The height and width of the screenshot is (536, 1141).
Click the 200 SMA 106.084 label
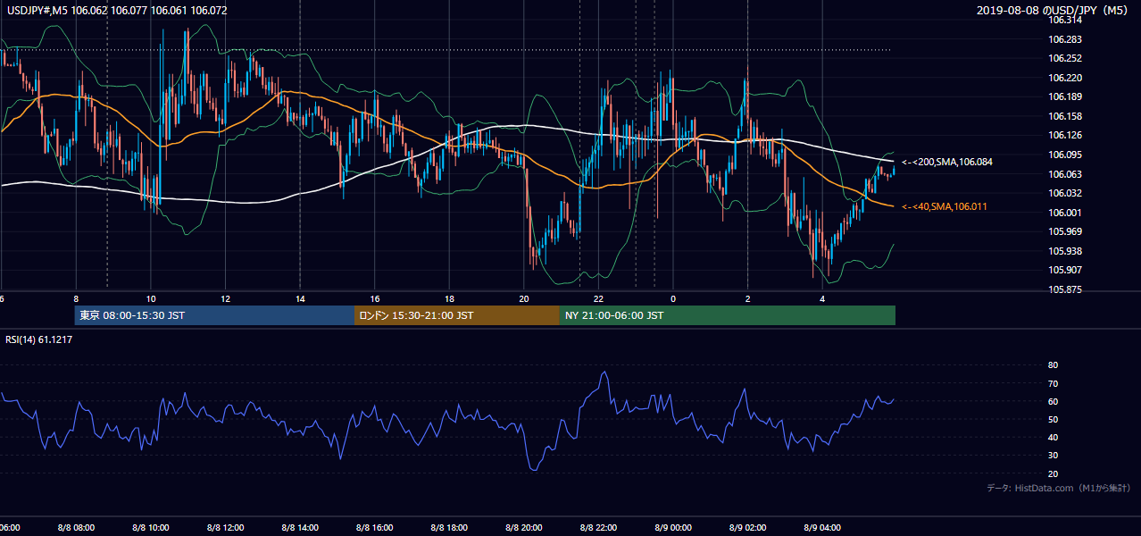[947, 163]
